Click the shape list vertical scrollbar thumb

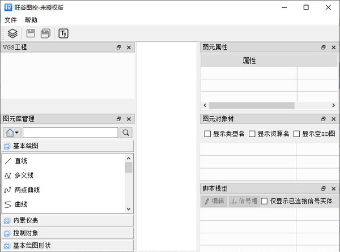(129, 168)
